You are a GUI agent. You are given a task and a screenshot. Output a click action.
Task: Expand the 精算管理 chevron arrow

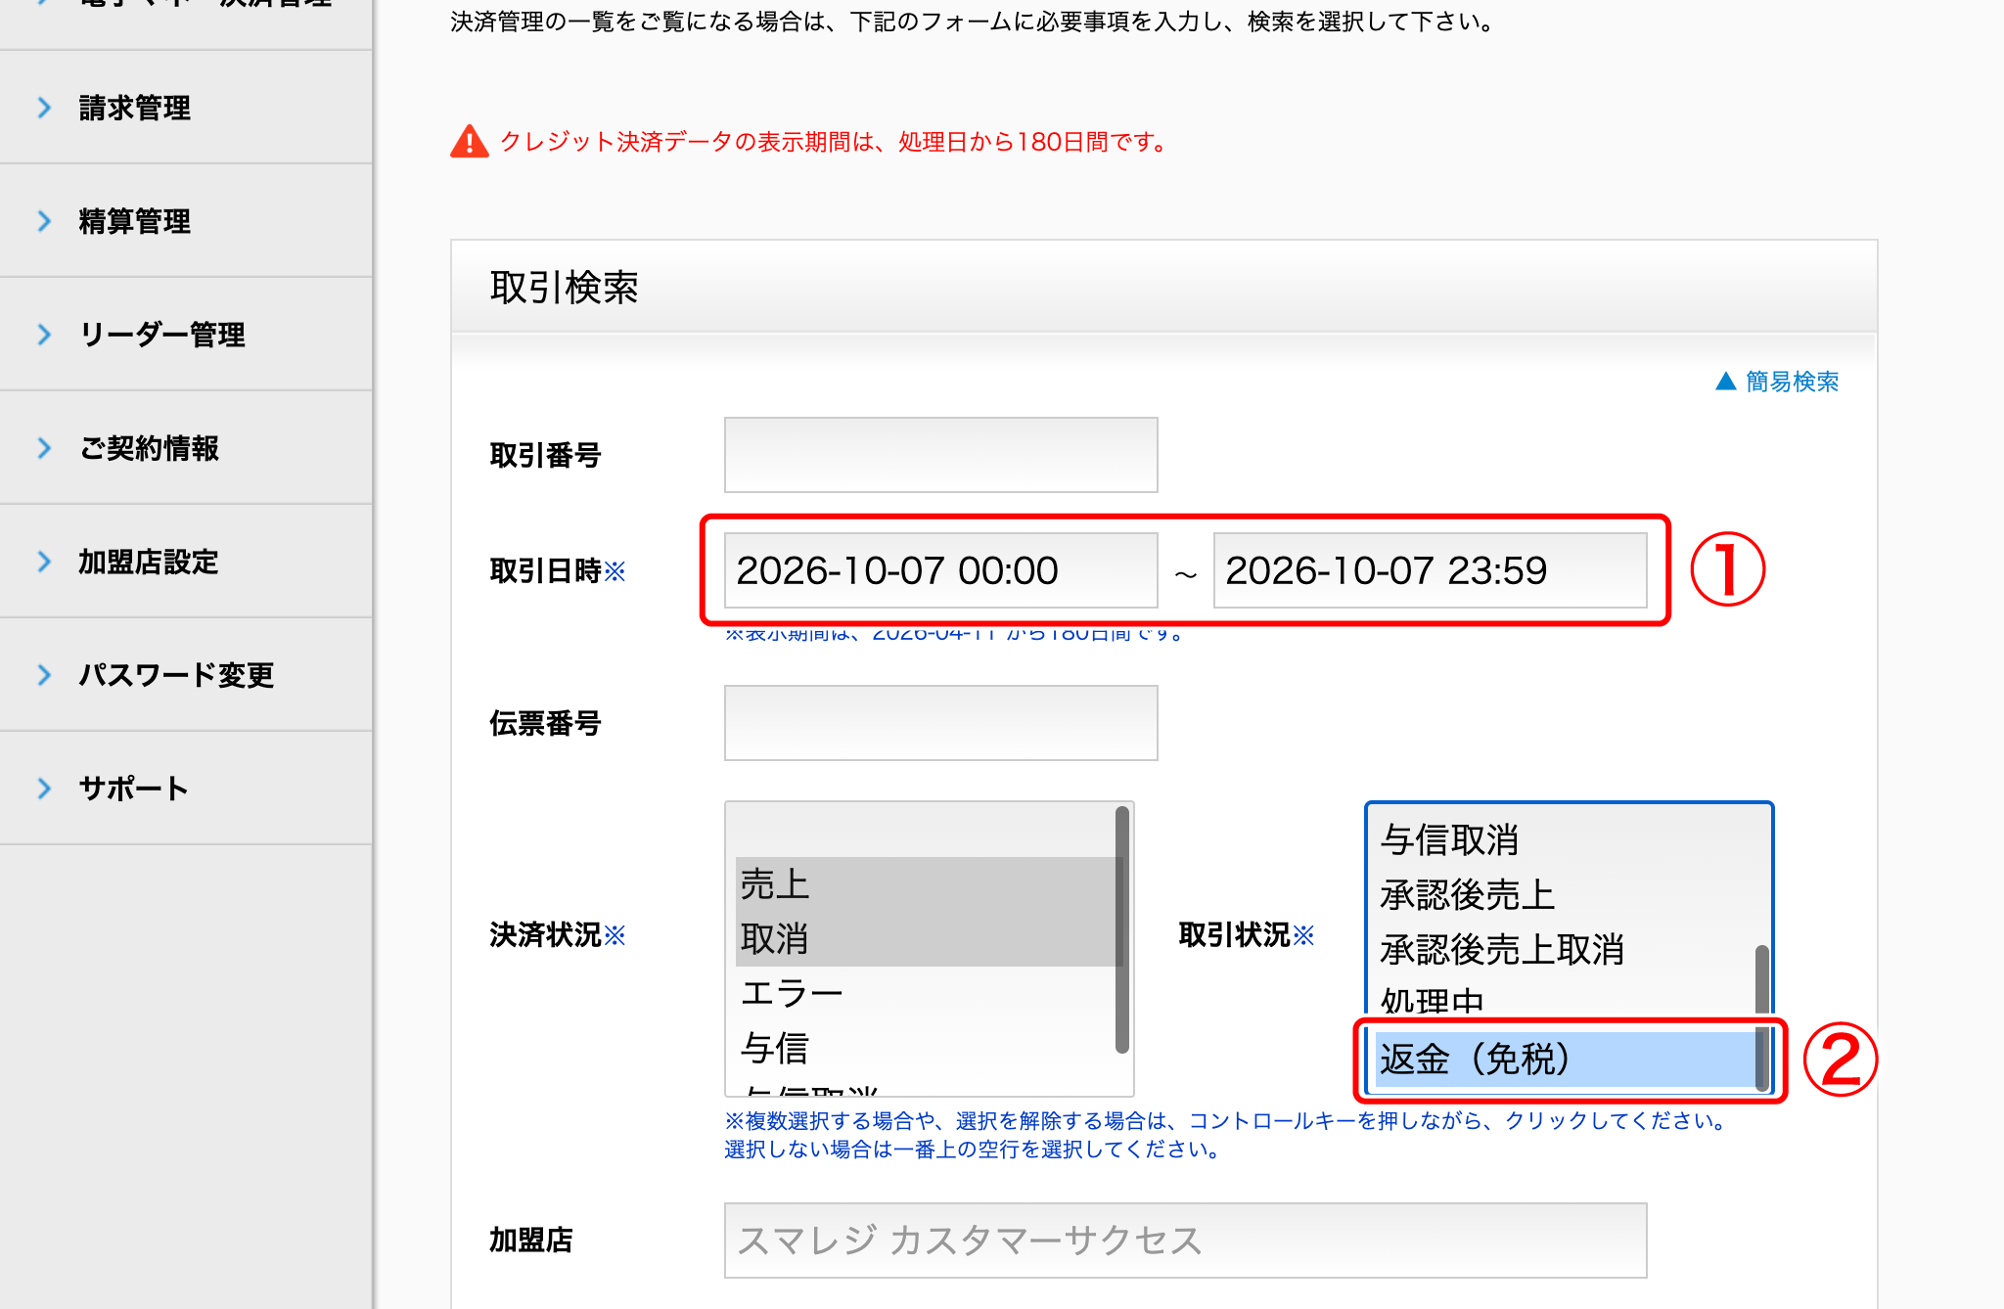[44, 221]
